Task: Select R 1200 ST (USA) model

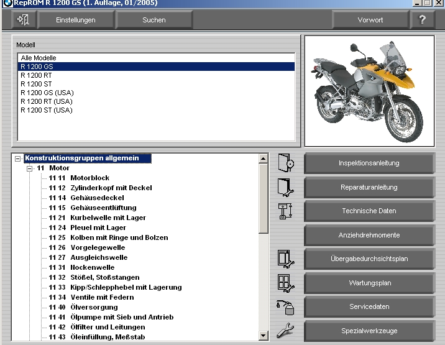Action: [x=156, y=110]
